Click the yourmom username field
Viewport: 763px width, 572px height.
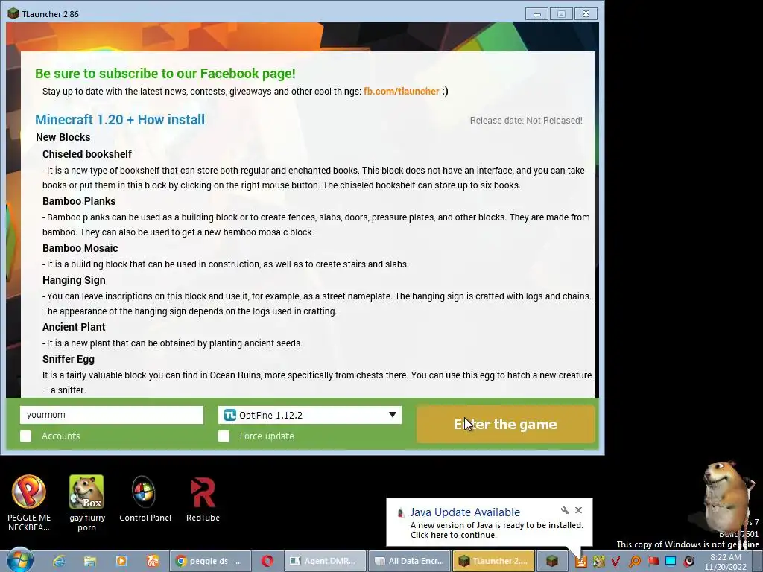[x=112, y=415]
